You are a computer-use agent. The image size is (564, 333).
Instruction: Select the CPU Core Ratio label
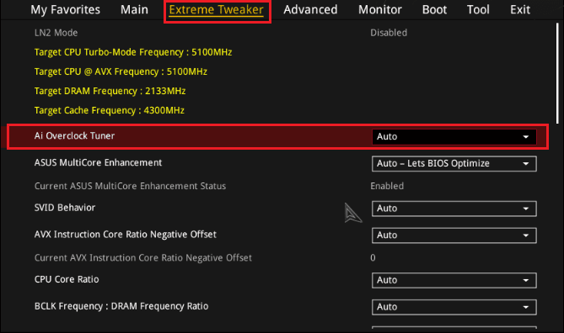click(67, 279)
